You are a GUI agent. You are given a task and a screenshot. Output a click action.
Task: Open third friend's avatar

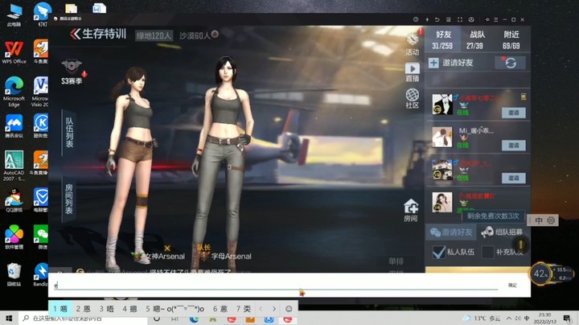[x=442, y=170]
